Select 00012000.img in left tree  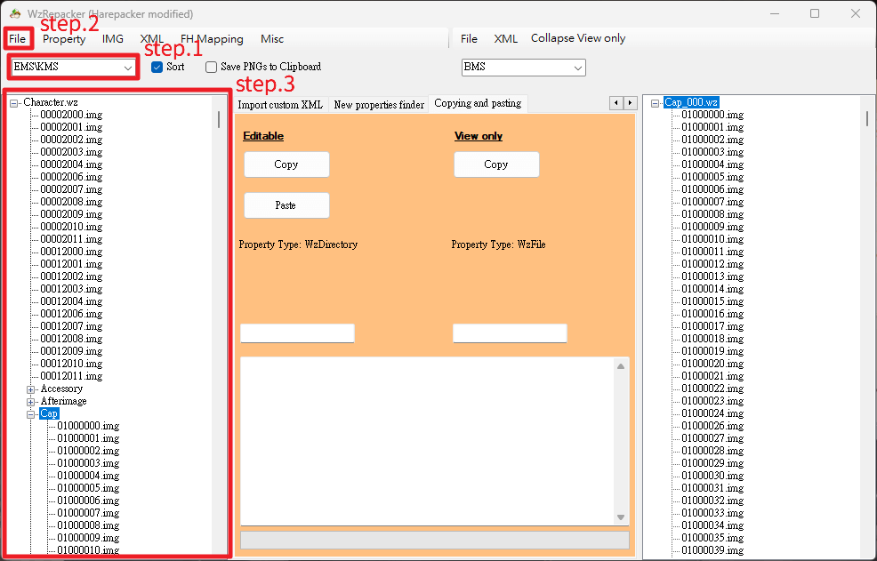[x=71, y=252]
